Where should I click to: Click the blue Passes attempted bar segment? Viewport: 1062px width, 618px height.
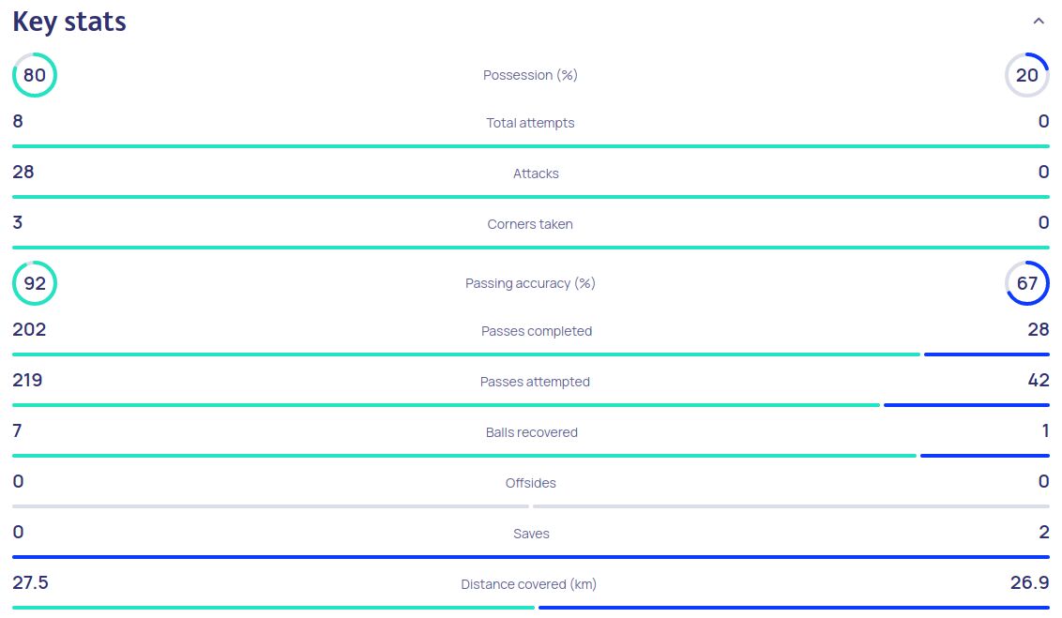click(x=966, y=405)
